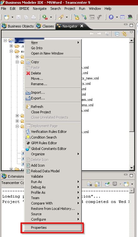Open the Organize submenu
Viewport: 138px width, 237px height.
(x=53, y=154)
